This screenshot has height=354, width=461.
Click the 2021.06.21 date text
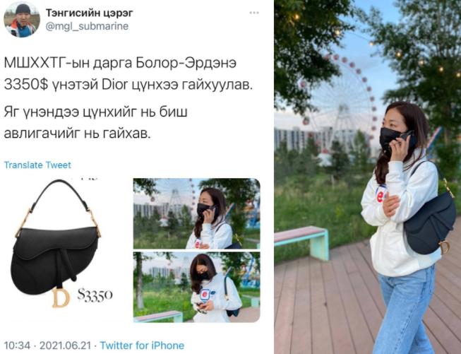point(65,346)
